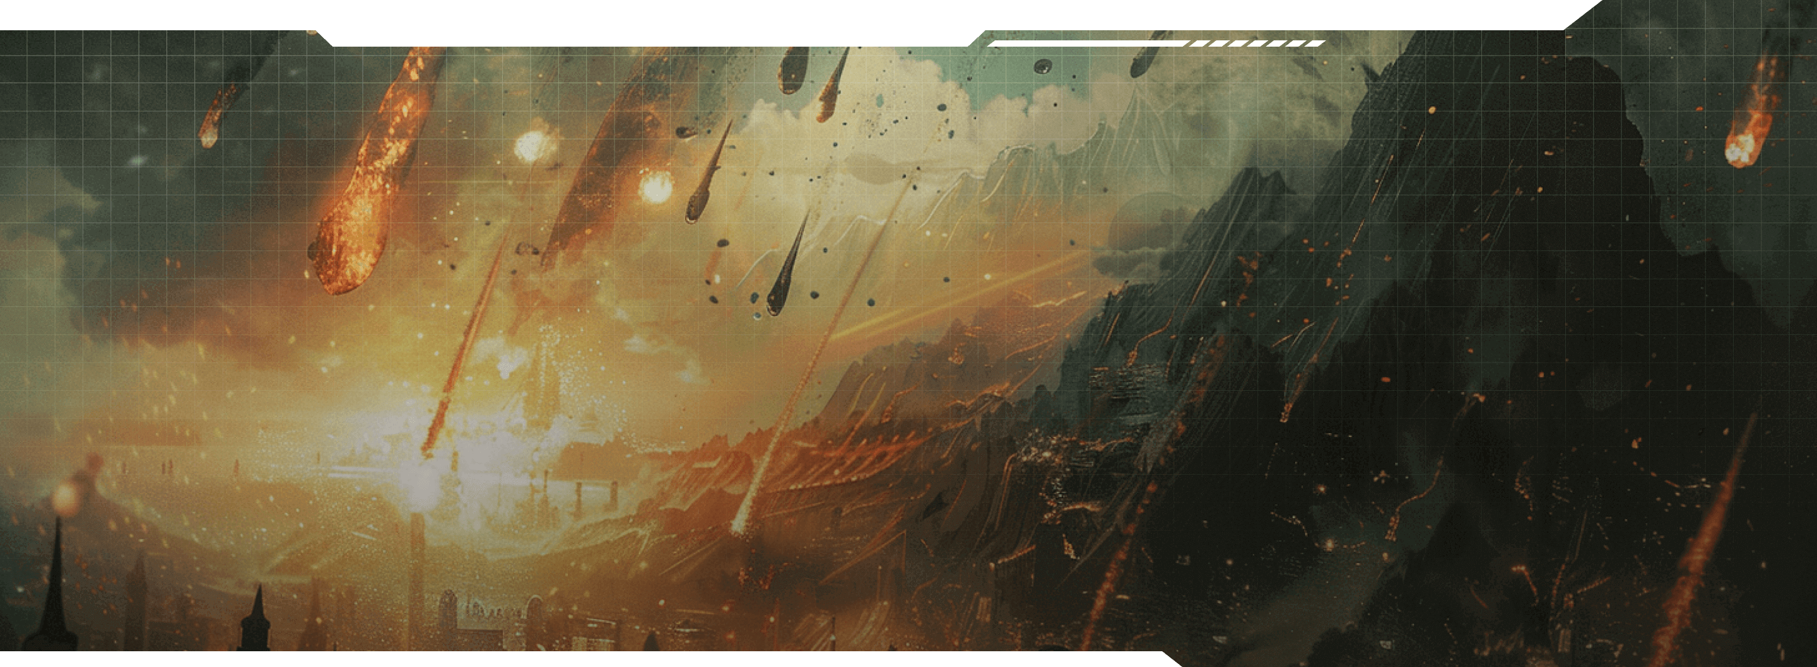The image size is (1817, 667).
Task: Click the bright white explosion over the city
Action: 423,480
